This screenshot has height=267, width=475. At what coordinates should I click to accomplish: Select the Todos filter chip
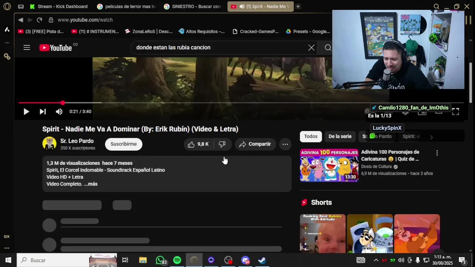(x=311, y=136)
